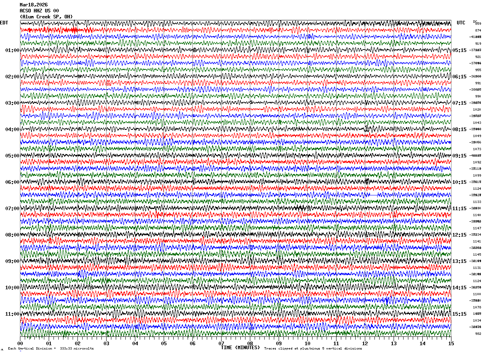
Task: Click DC offset value 921
Action: click(478, 57)
